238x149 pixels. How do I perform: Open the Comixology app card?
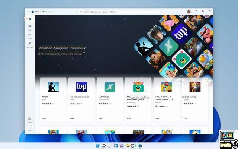pyautogui.click(x=110, y=100)
